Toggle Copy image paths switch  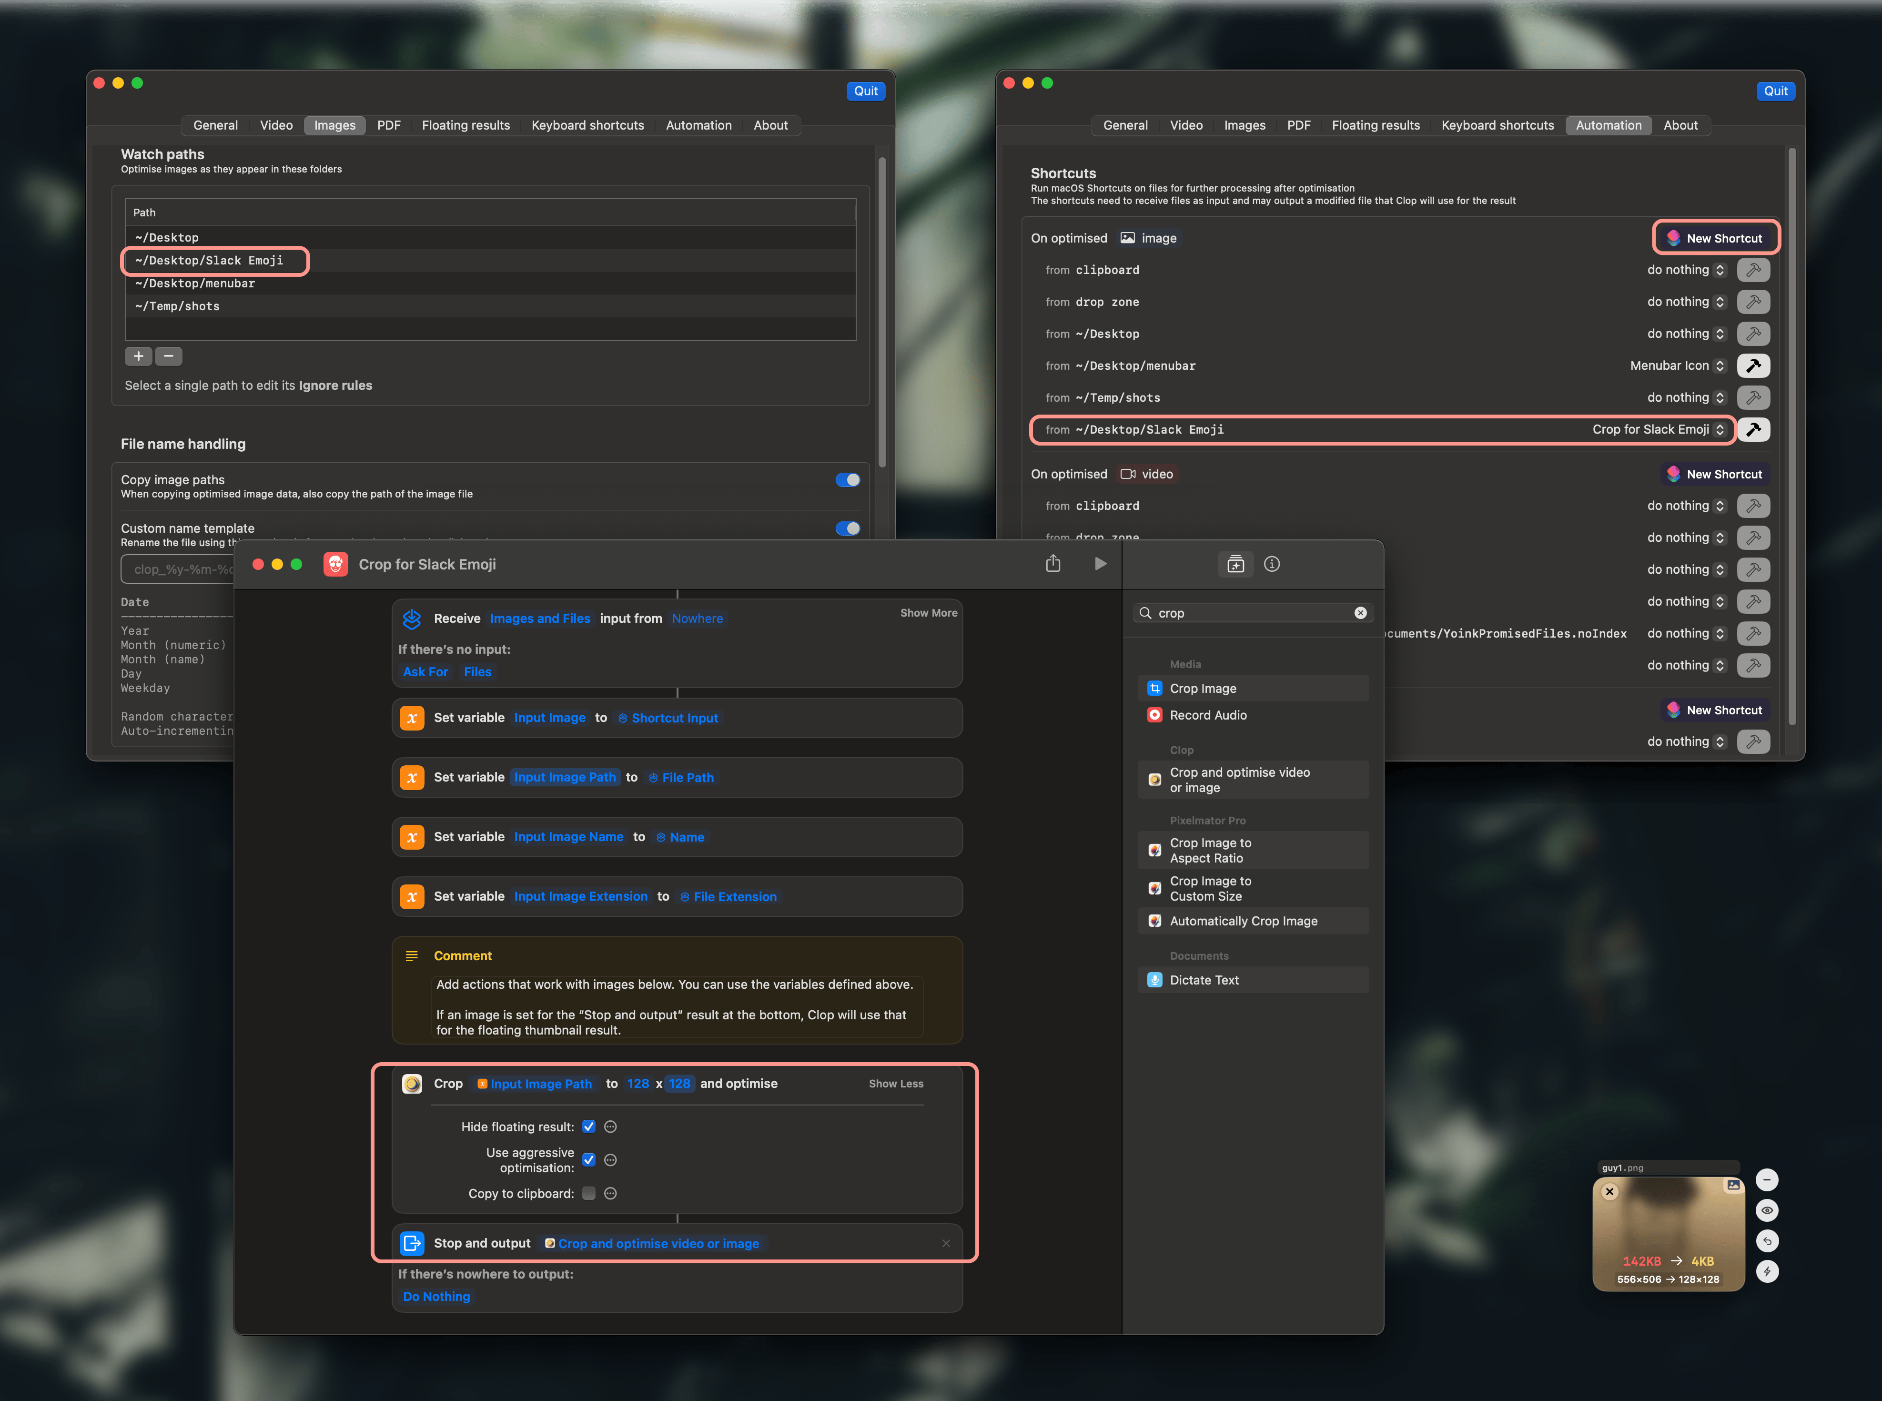point(847,480)
